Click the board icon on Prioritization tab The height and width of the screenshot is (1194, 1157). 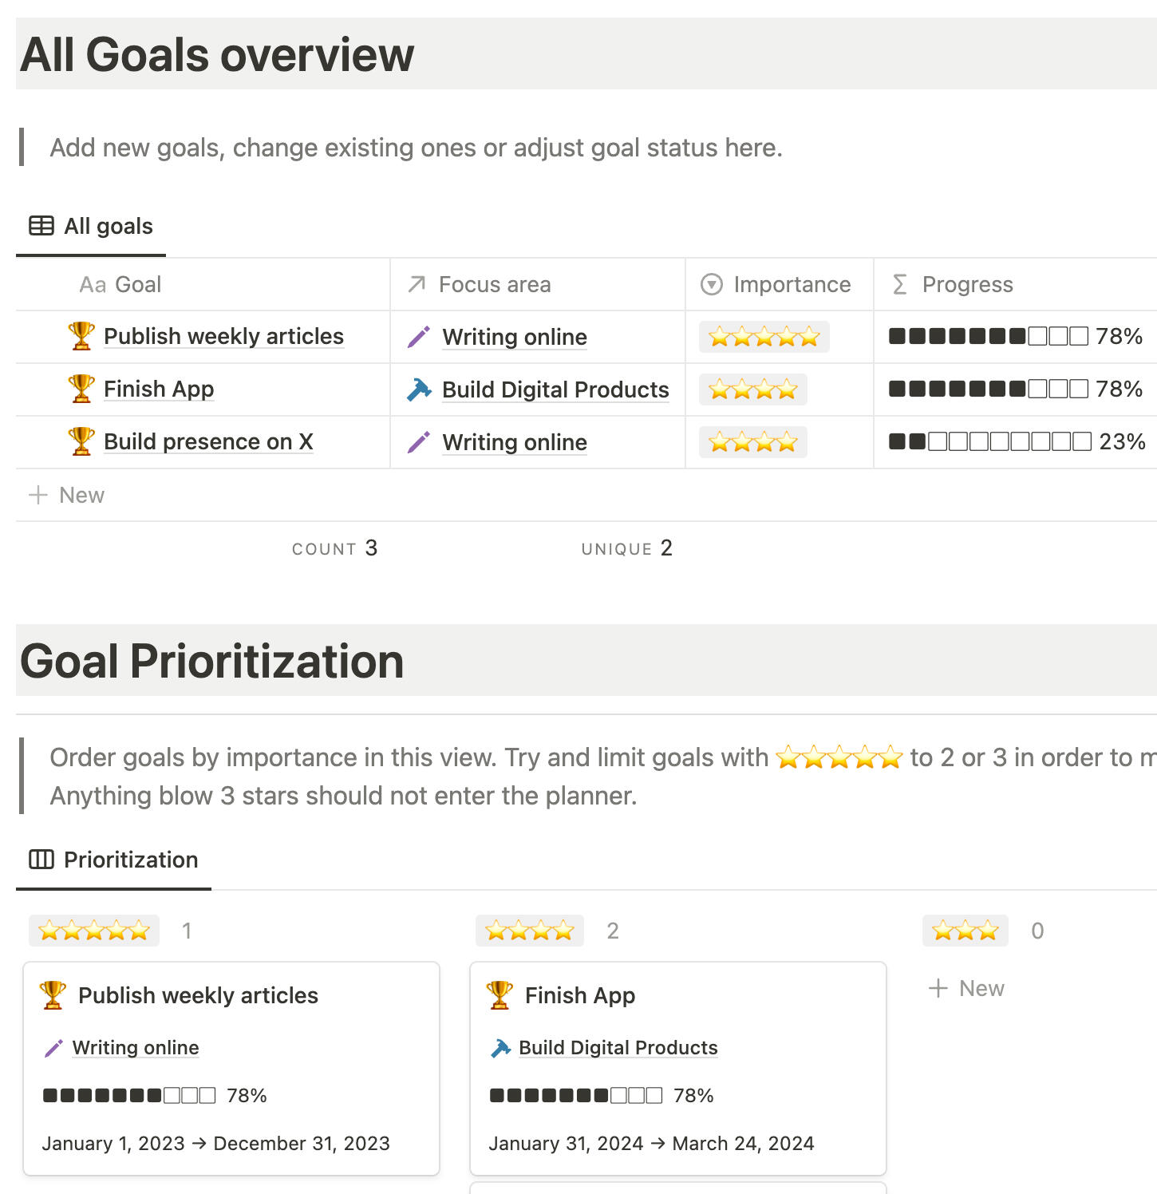tap(41, 860)
